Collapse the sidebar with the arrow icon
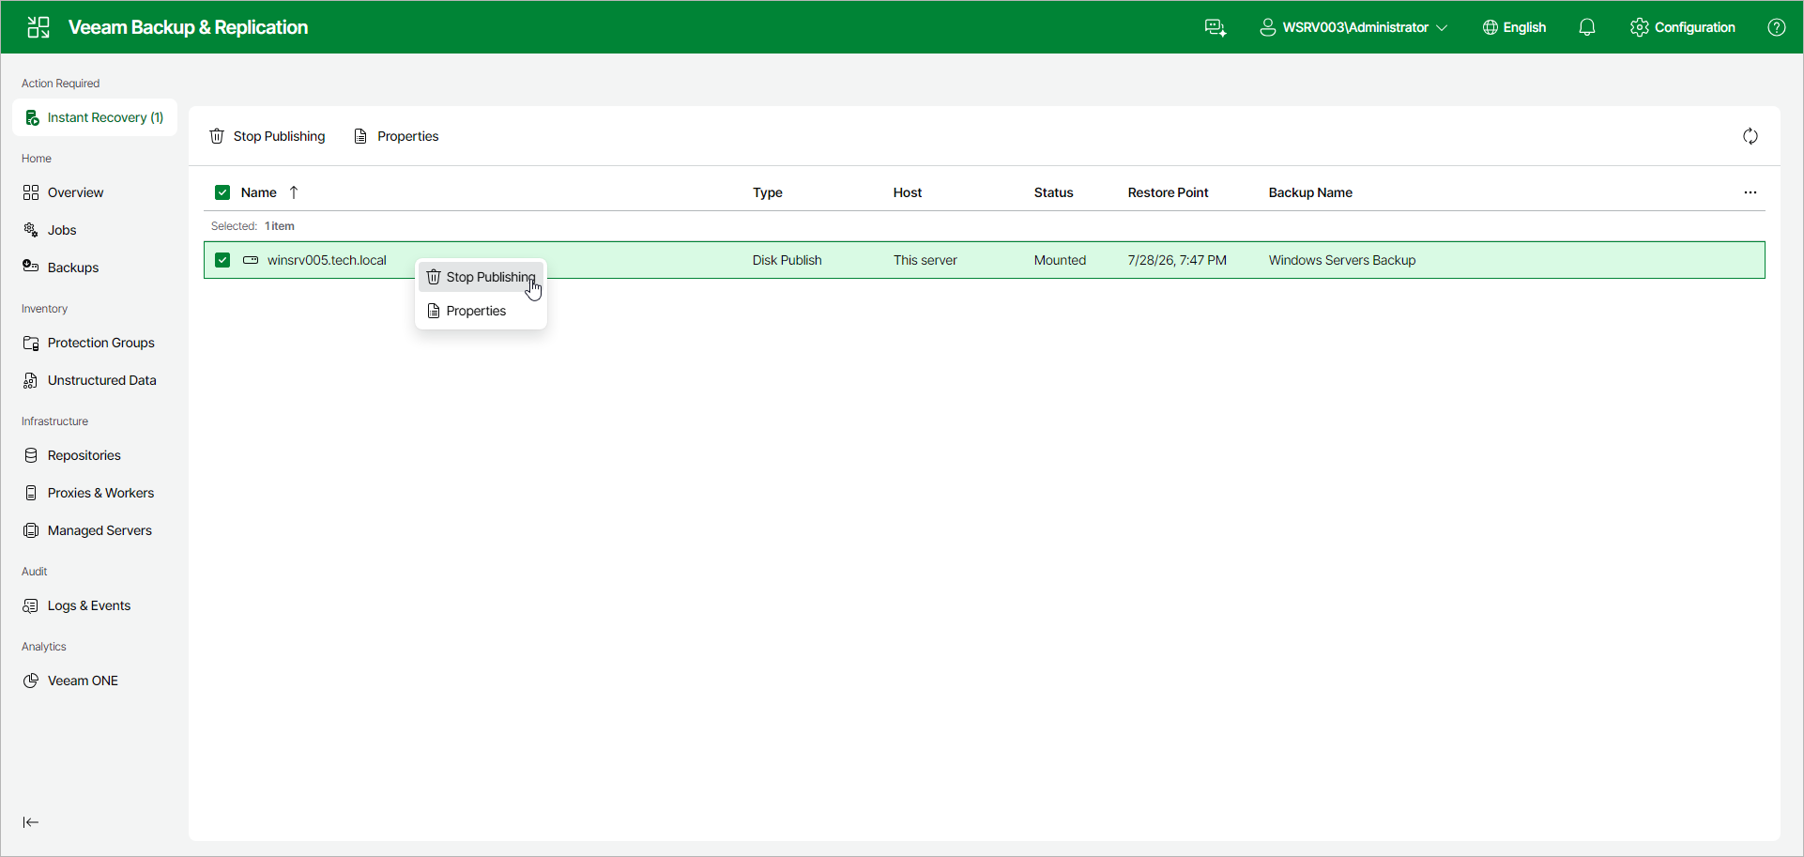 point(31,822)
